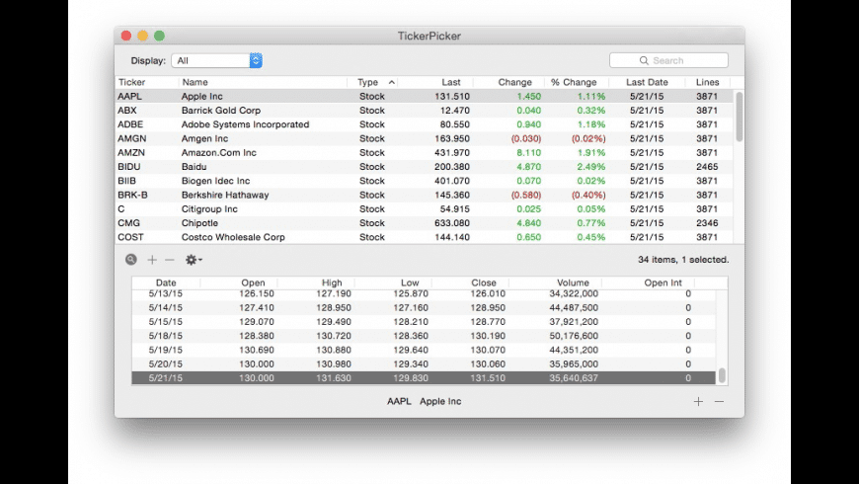Select Adobe Systems Incorporated row
The image size is (859, 484).
point(424,124)
